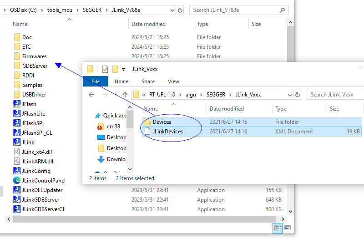
Task: Select the JLinkConfig application icon
Action: point(17,171)
